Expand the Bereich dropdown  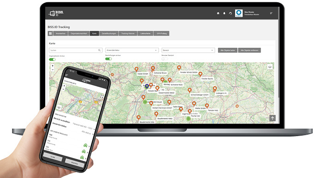(188, 50)
